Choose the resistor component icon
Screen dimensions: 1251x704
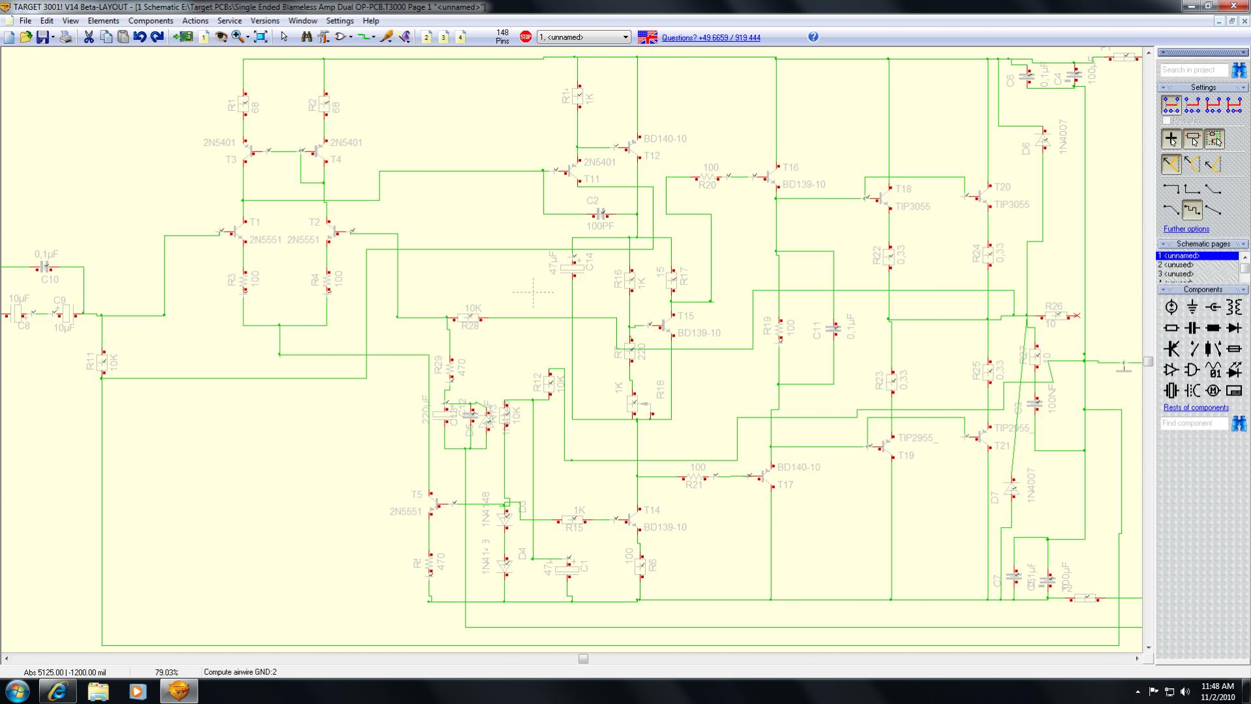tap(1171, 328)
